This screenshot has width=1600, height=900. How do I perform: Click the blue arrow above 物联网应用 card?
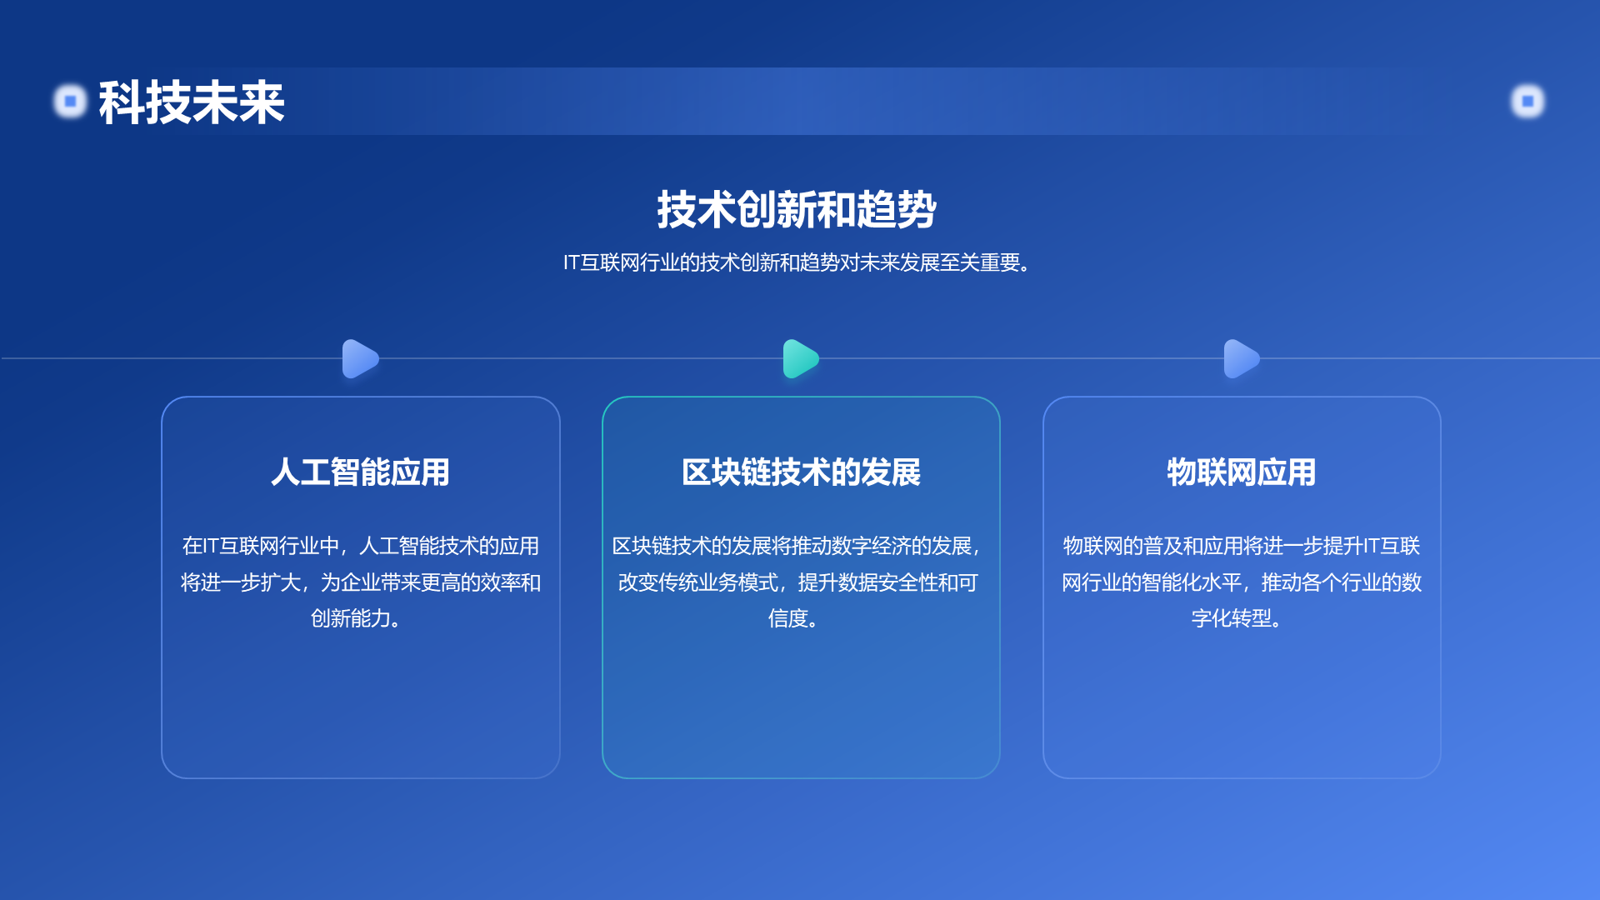pos(1242,359)
